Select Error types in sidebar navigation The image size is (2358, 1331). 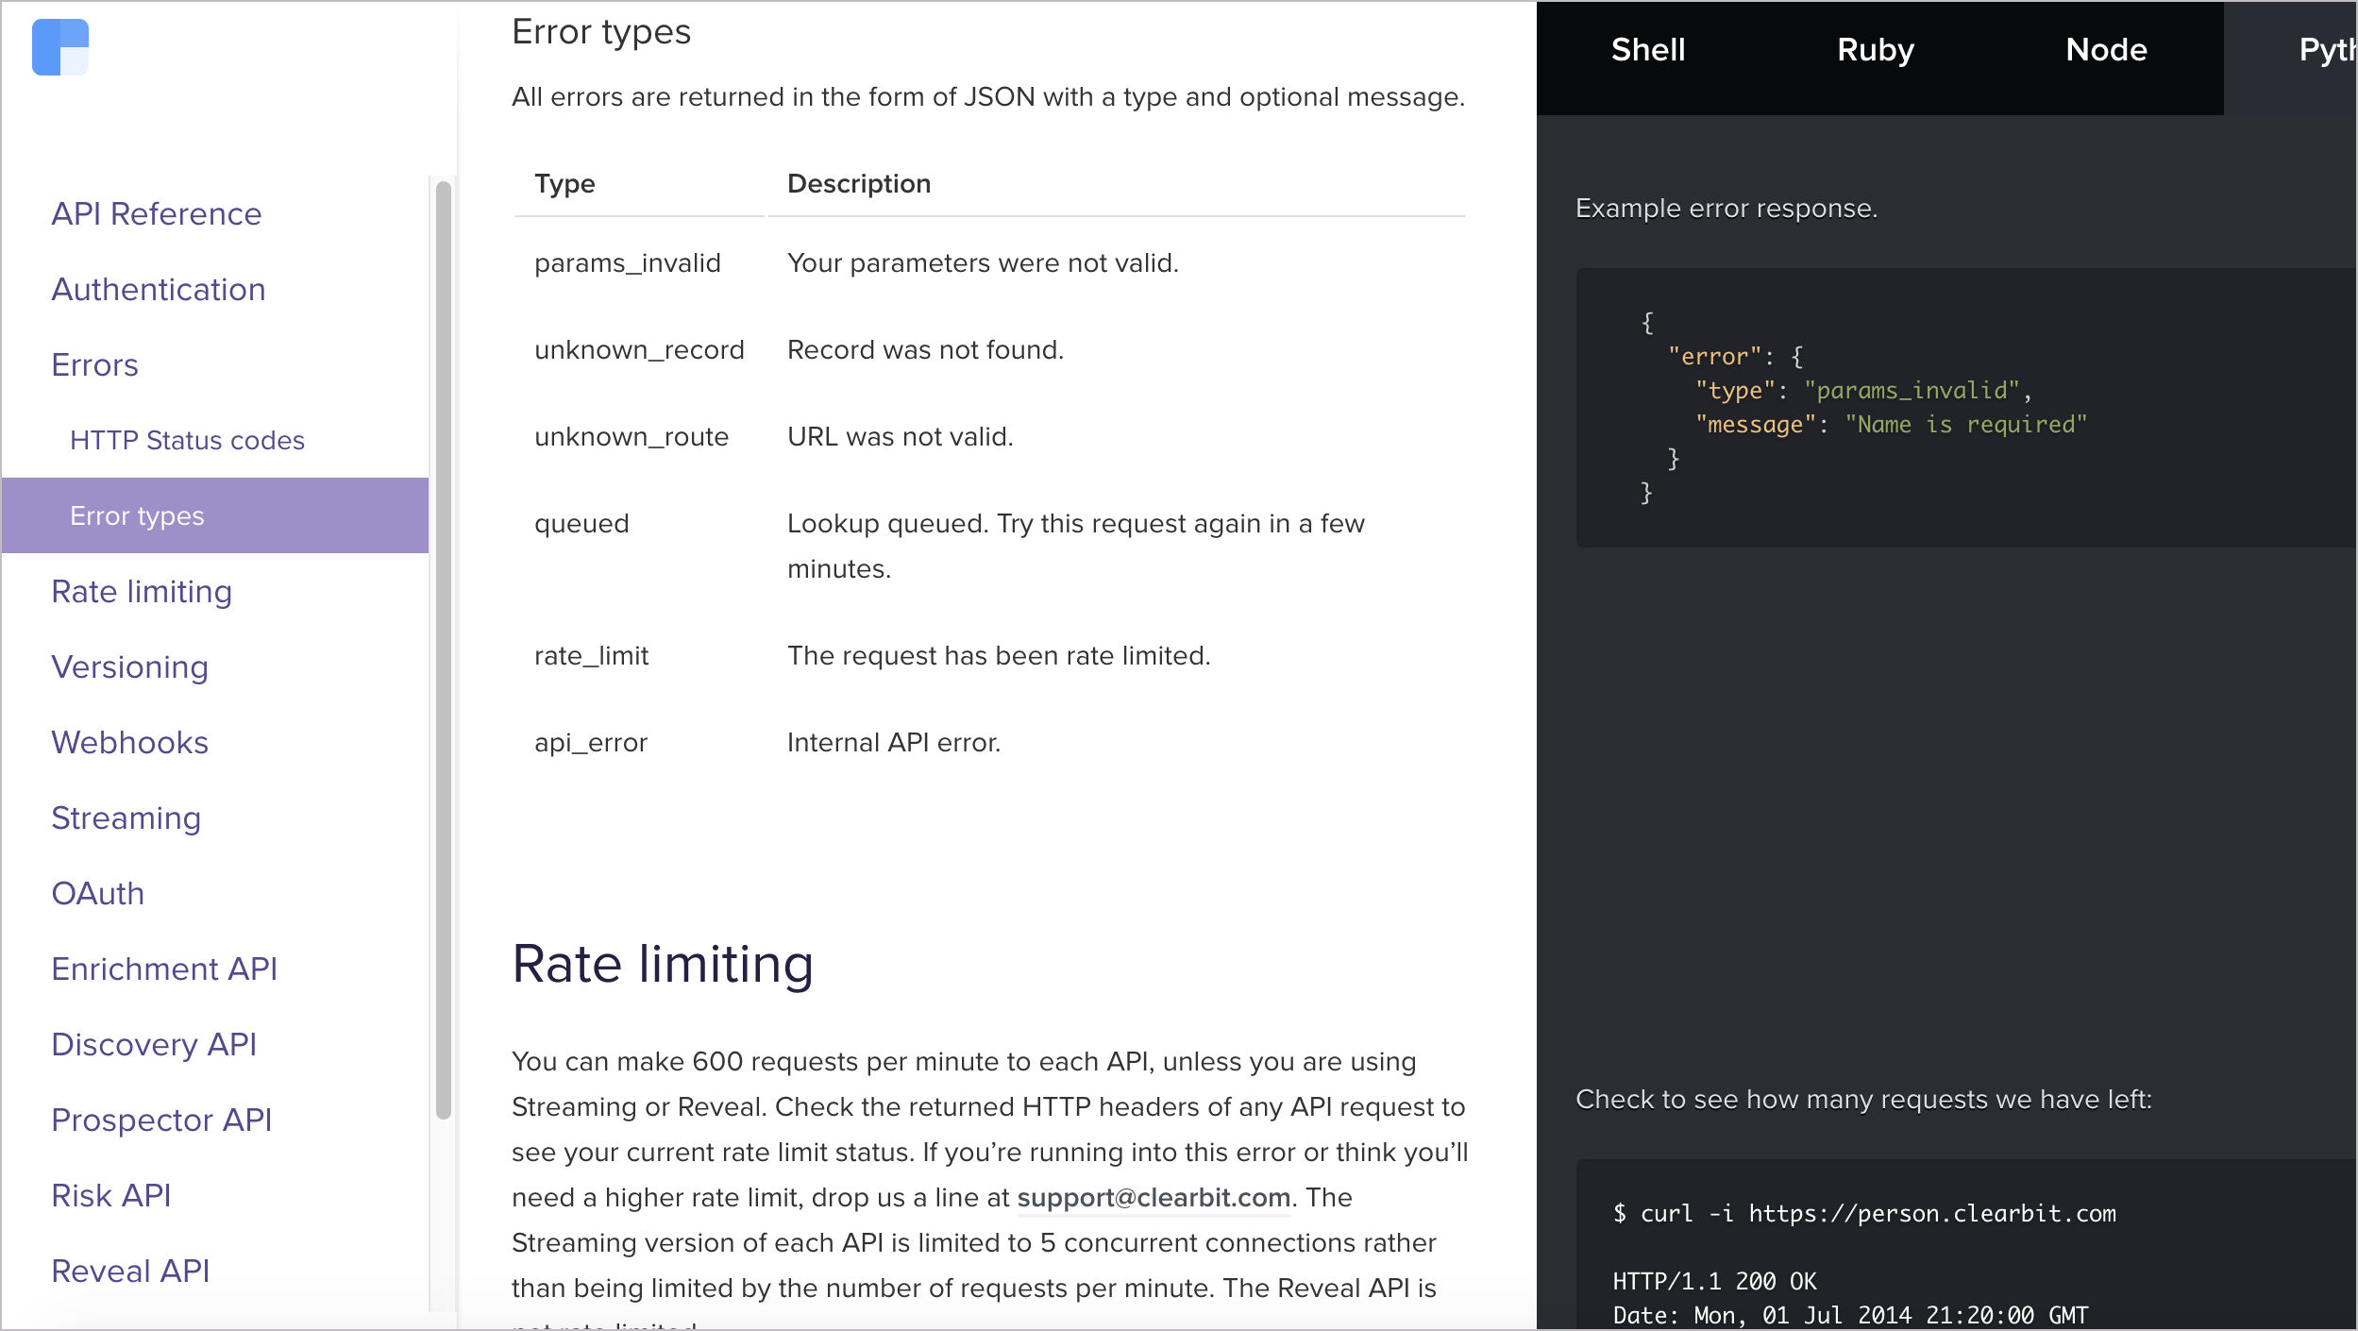pyautogui.click(x=138, y=514)
